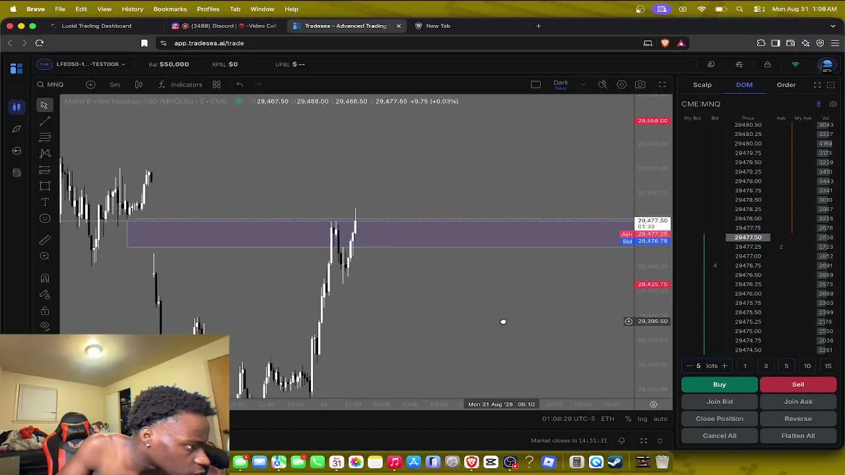This screenshot has width=845, height=475.
Task: Toggle percent scale on the price axis
Action: [628, 419]
